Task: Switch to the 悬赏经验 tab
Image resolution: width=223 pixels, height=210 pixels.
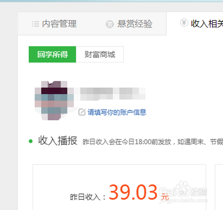Action: tap(135, 24)
